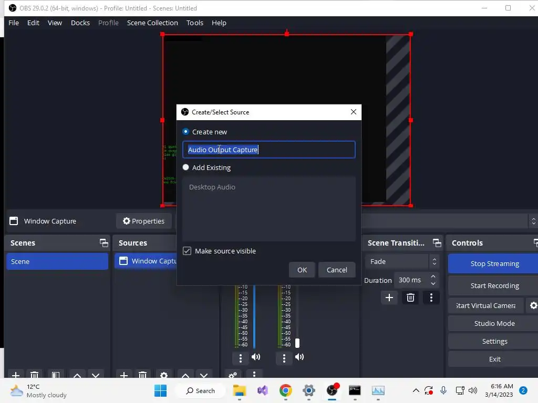Viewport: 538px width, 403px height.
Task: Cancel the Create/Select Source dialog
Action: 337,270
